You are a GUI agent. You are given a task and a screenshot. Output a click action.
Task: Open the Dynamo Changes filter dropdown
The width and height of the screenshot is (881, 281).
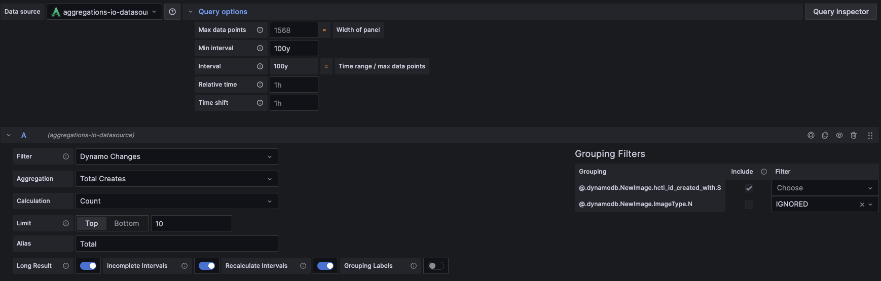click(x=176, y=156)
